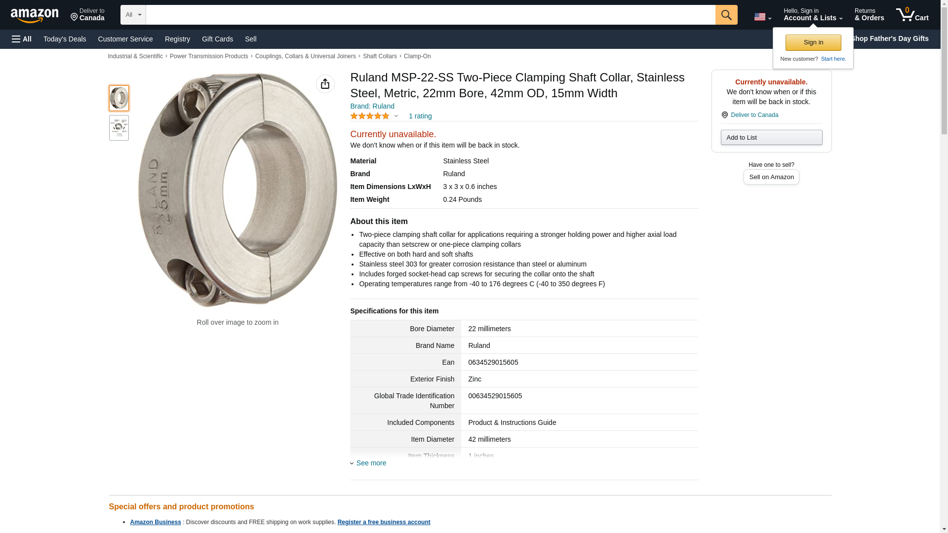Click the US flag language selector
The height and width of the screenshot is (533, 948).
tap(762, 17)
